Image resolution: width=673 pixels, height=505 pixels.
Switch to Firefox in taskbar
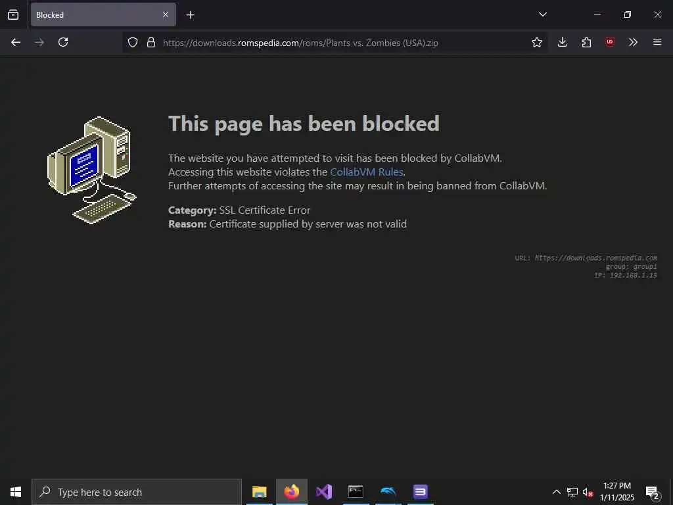pos(291,492)
